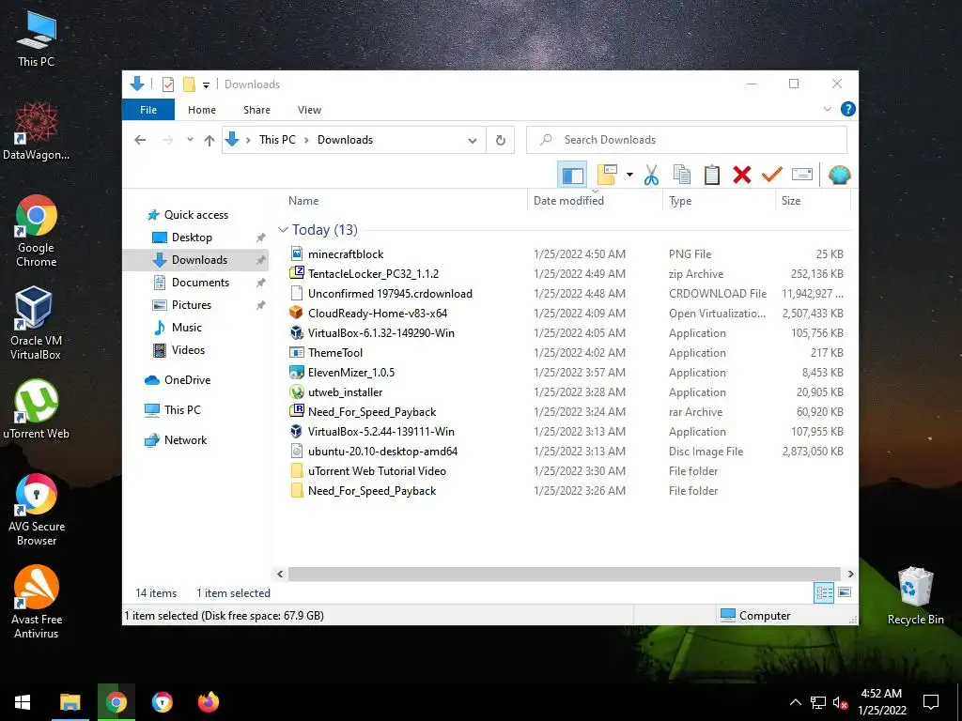
Task: Select the ElevenMizer_1.0.5 application
Action: [351, 372]
